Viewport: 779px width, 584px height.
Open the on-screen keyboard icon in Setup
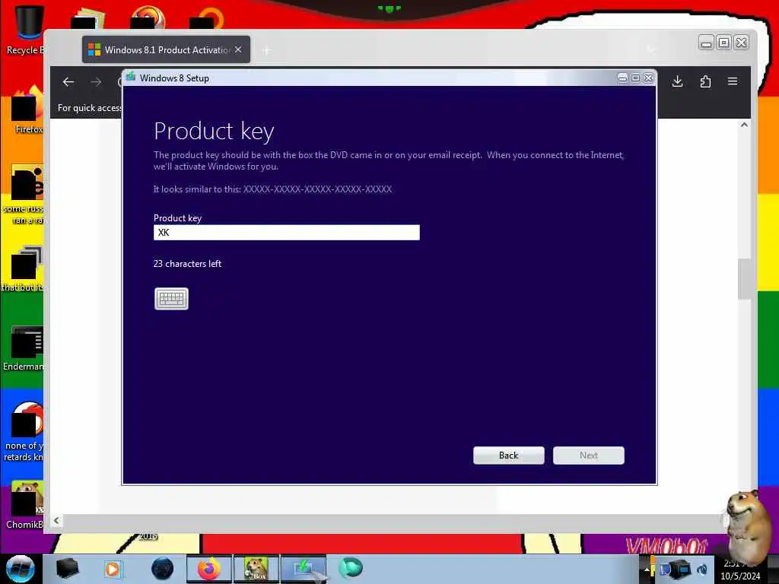[171, 298]
